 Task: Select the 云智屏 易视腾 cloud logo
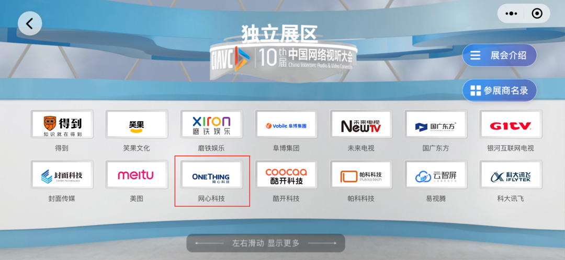pyautogui.click(x=436, y=174)
